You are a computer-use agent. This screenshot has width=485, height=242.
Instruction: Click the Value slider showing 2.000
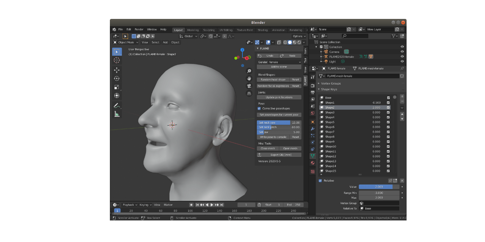point(379,186)
